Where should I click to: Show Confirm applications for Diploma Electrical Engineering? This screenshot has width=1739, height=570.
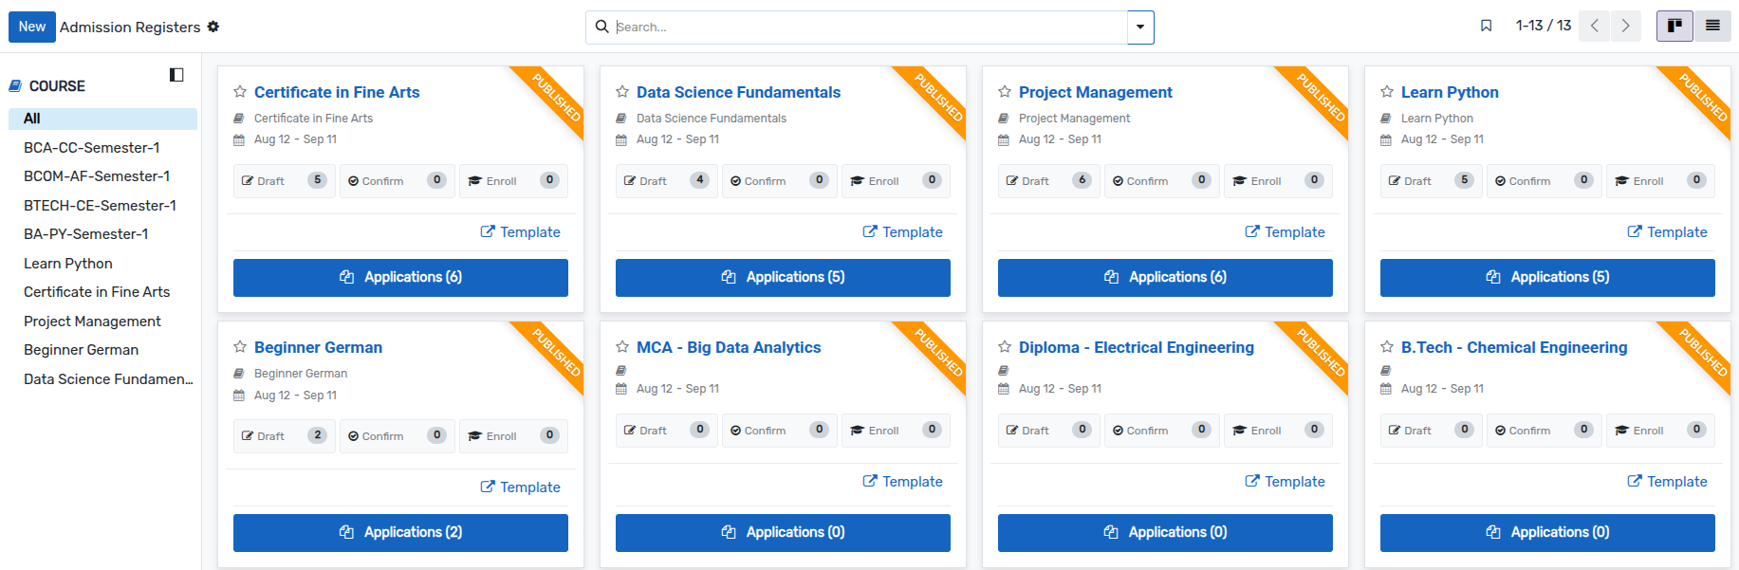(1162, 430)
